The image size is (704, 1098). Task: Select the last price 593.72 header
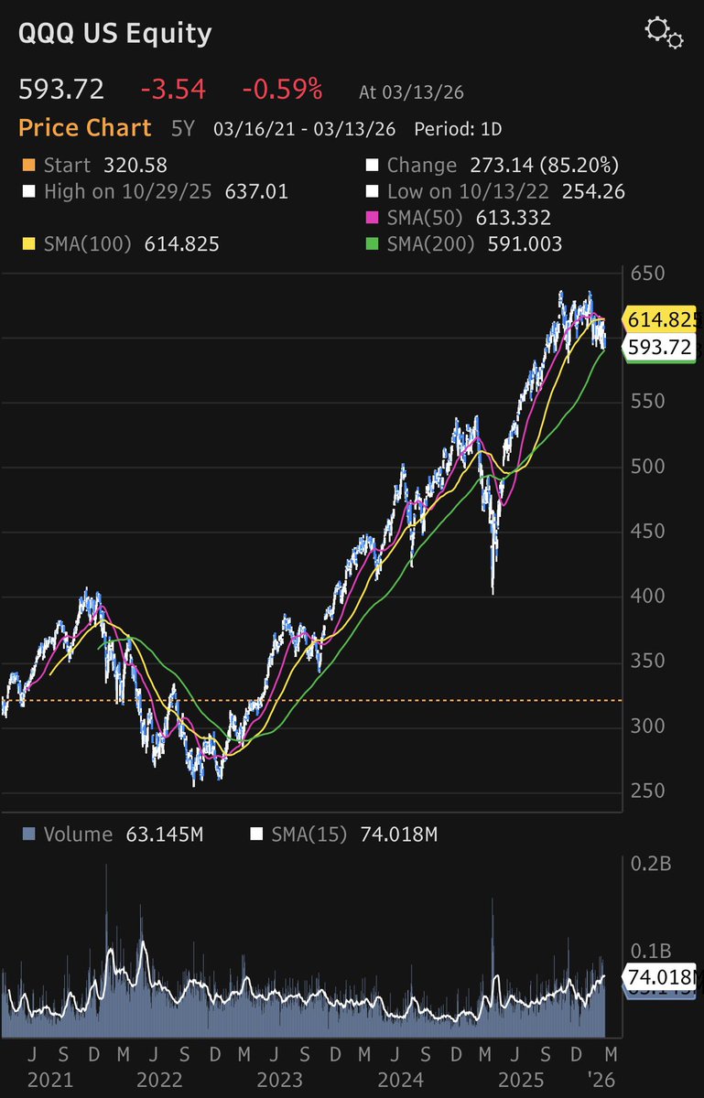click(x=62, y=90)
